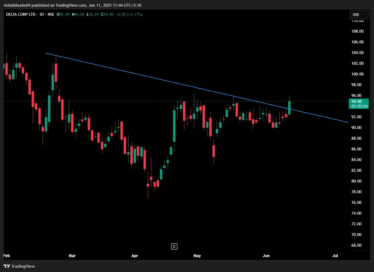Image resolution: width=374 pixels, height=272 pixels.
Task: Click the high value H96.00
Action: [78, 14]
